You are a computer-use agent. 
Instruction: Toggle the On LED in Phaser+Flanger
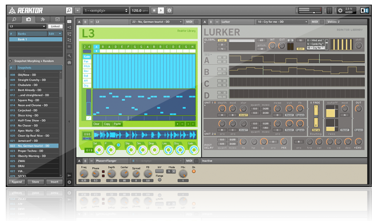tap(194, 171)
